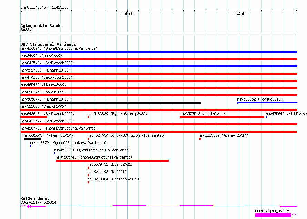This screenshot has height=219, width=307.
Task: Click the red nsv4165748 variant bar
Action: (112, 161)
